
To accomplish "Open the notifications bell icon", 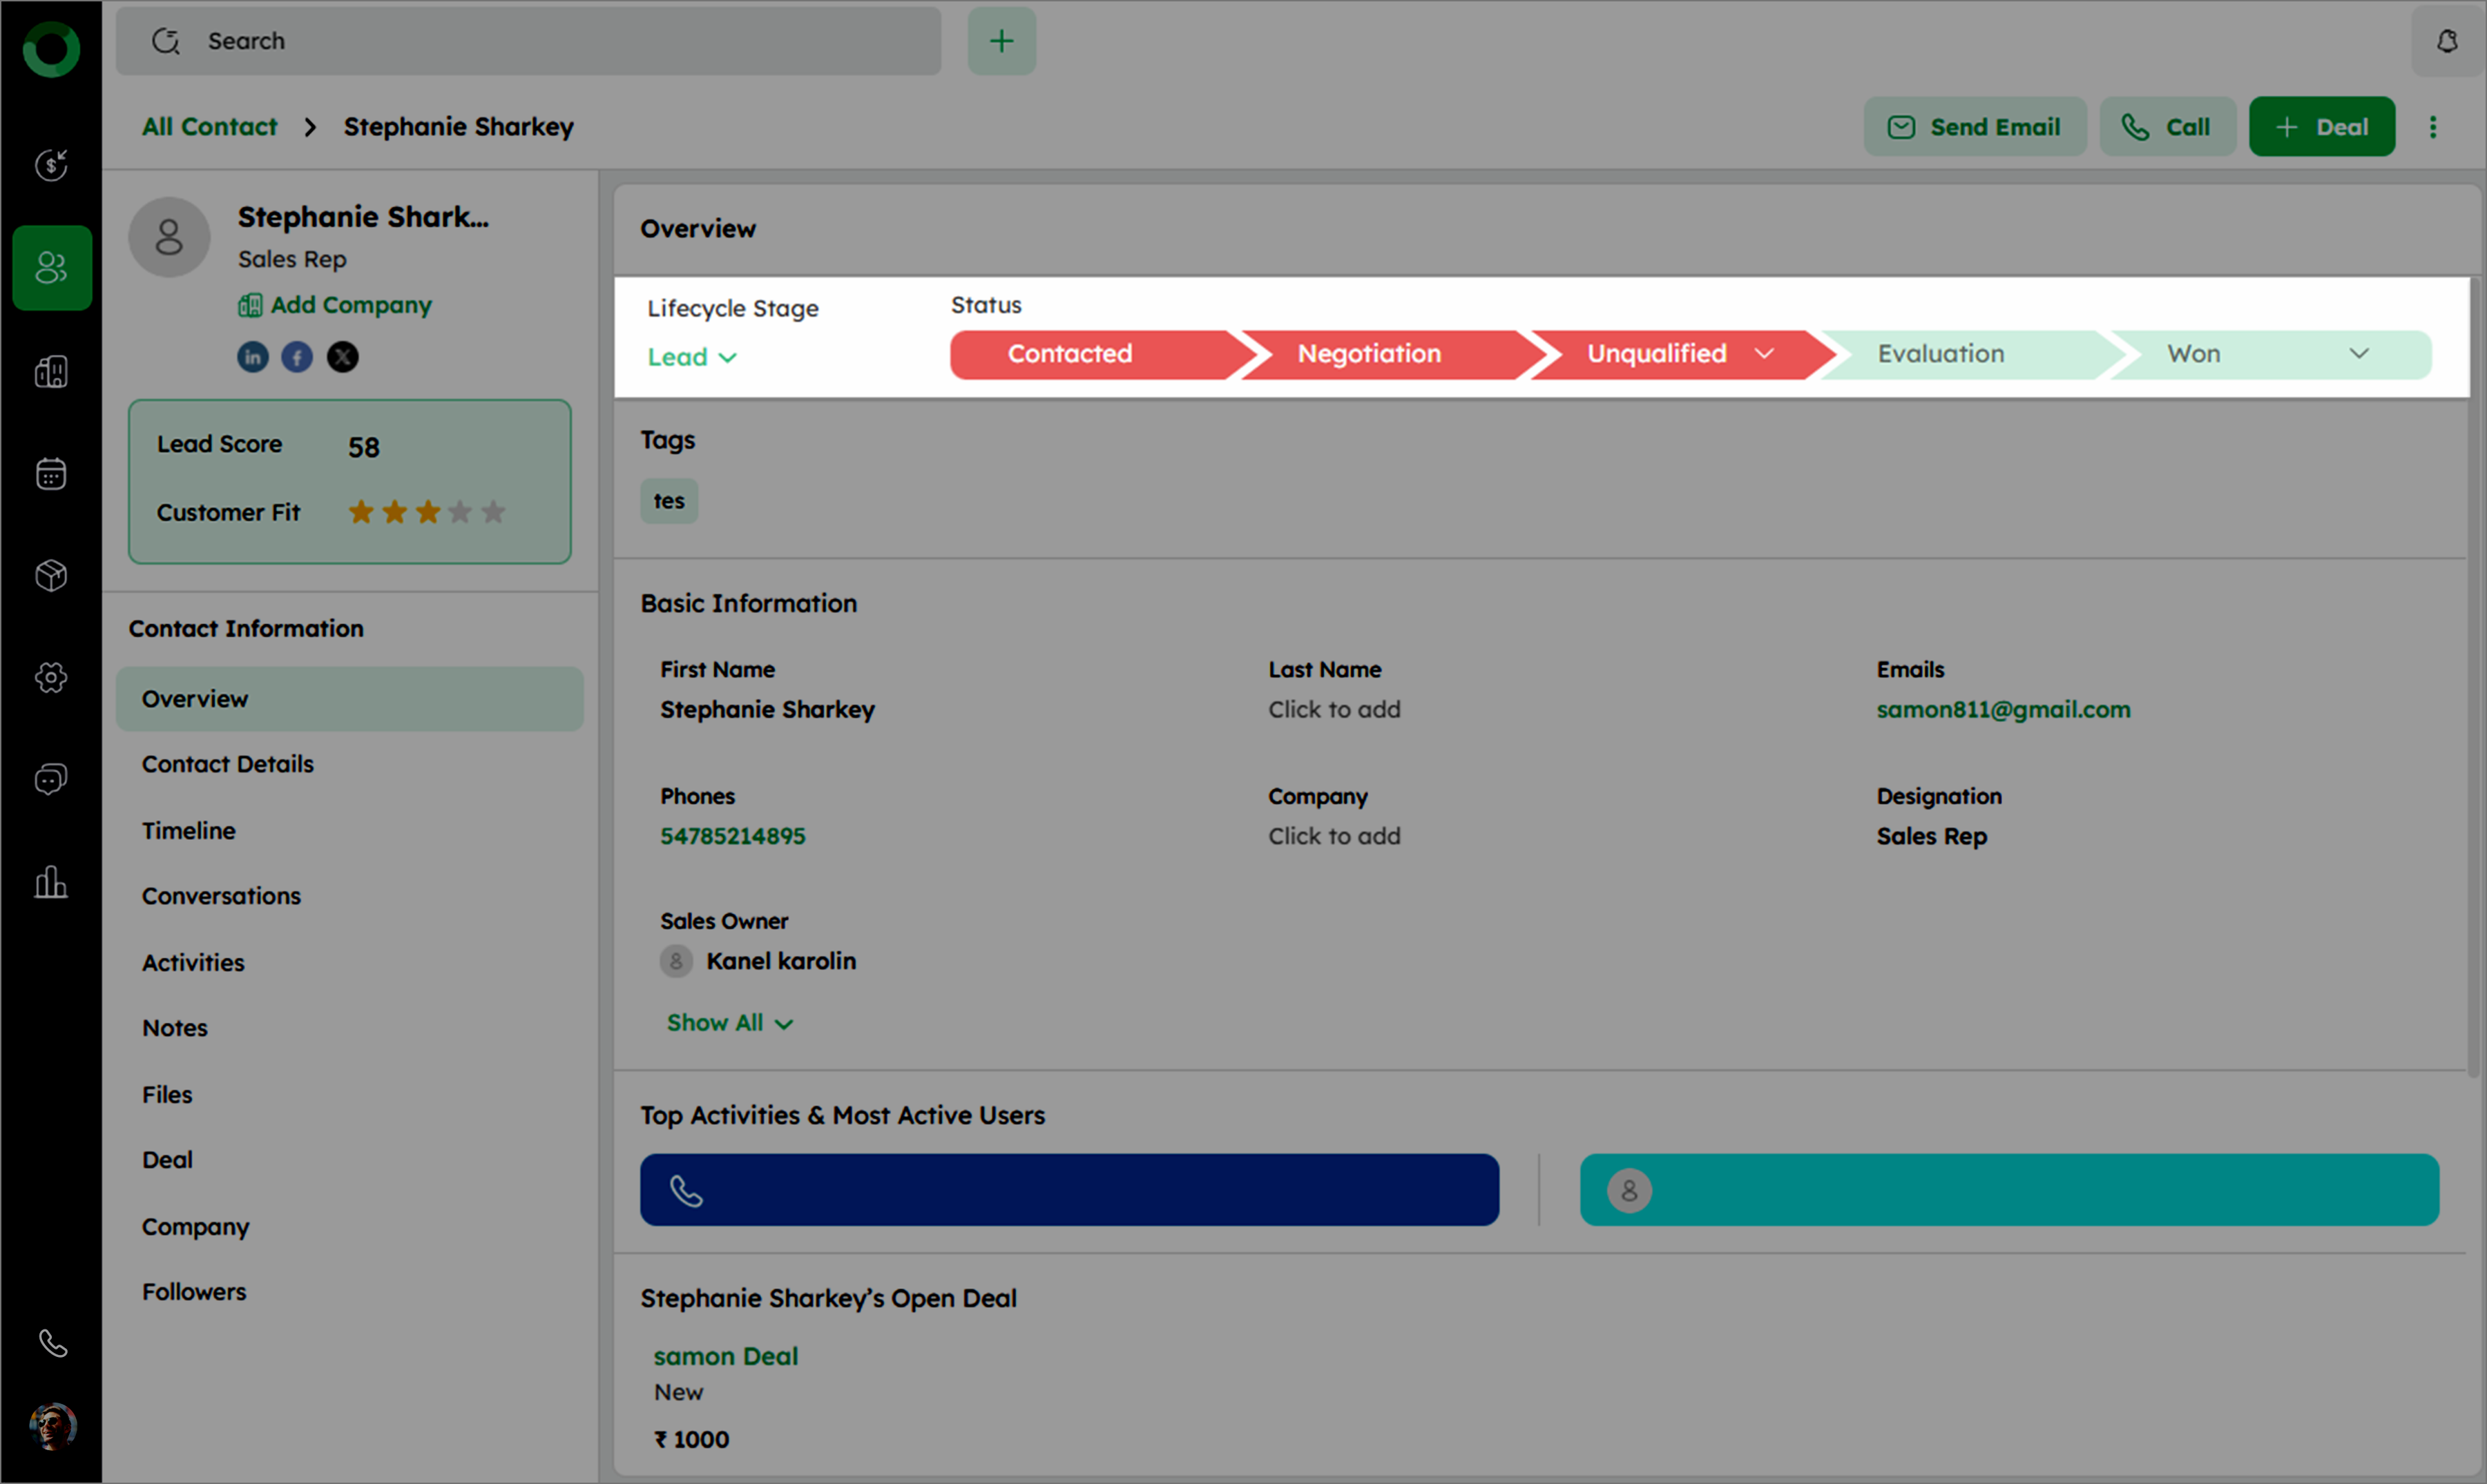I will [2447, 41].
